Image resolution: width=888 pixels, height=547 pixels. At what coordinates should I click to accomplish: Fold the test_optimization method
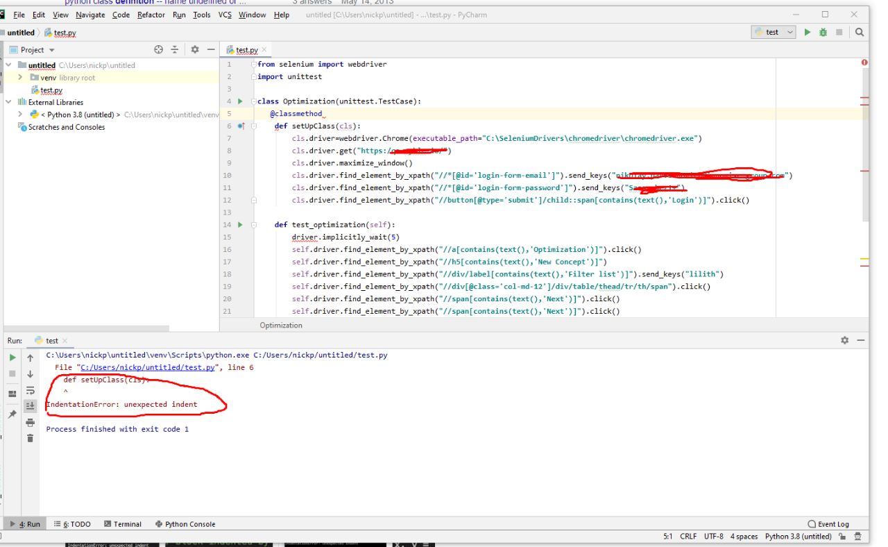pyautogui.click(x=255, y=225)
